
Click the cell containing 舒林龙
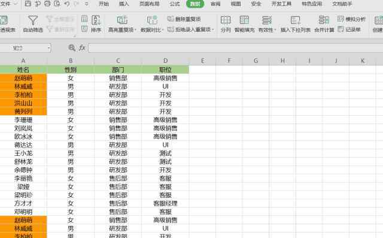pos(23,162)
